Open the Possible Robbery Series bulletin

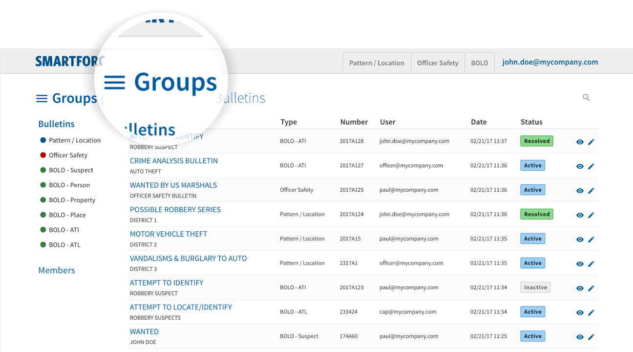(175, 210)
